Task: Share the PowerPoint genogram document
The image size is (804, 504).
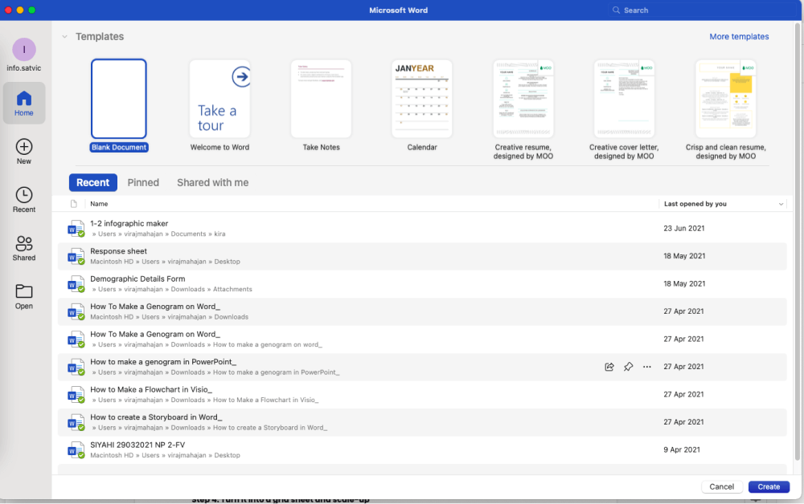Action: coord(609,367)
